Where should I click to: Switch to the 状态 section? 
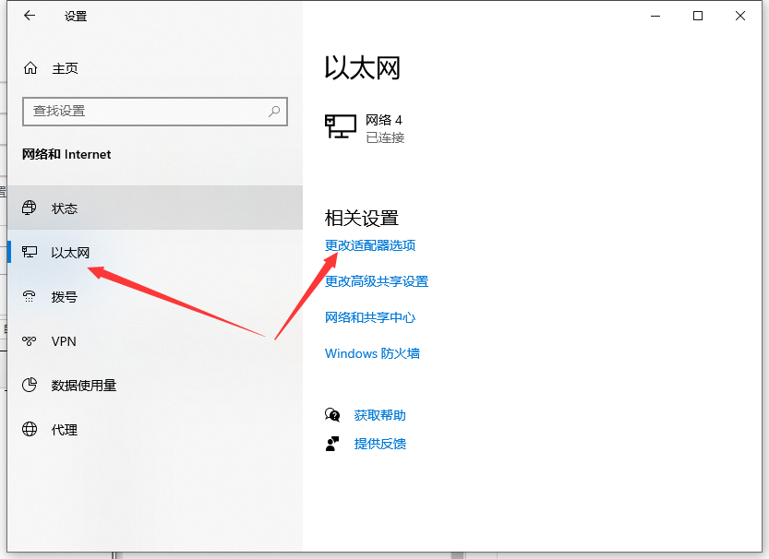65,208
